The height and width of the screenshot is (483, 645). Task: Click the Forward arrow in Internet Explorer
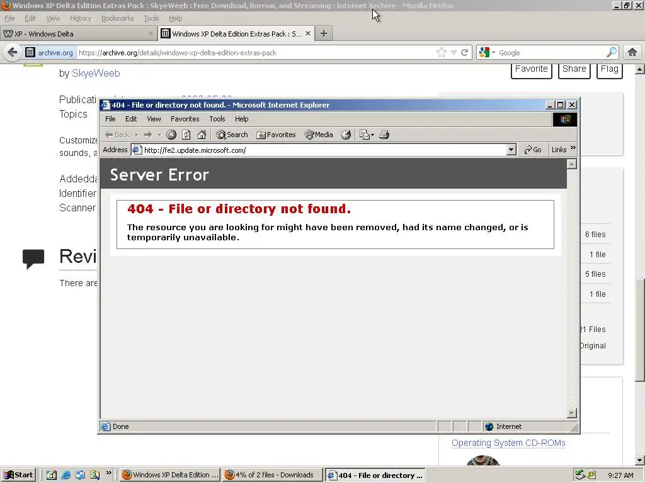point(148,135)
